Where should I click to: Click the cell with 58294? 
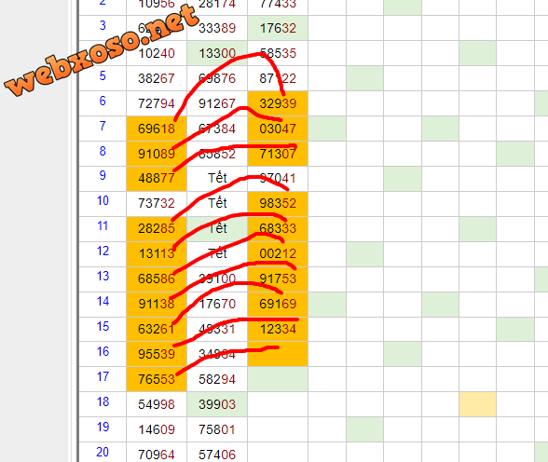click(217, 379)
